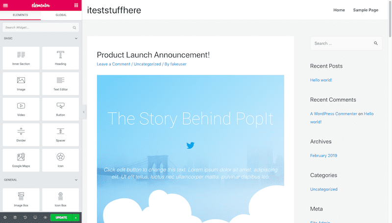
Task: Toggle preview changes eye icon
Action: coord(45,218)
